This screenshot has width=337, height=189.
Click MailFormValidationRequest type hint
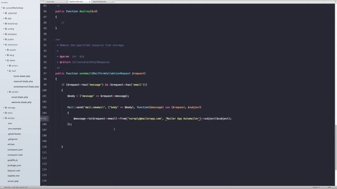coord(112,73)
